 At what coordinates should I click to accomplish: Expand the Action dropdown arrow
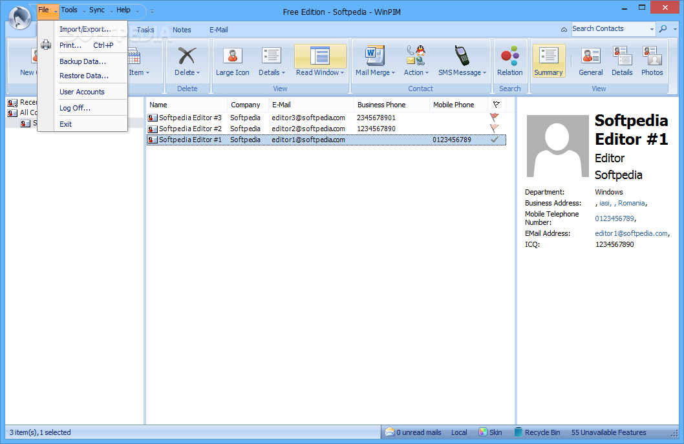click(427, 73)
